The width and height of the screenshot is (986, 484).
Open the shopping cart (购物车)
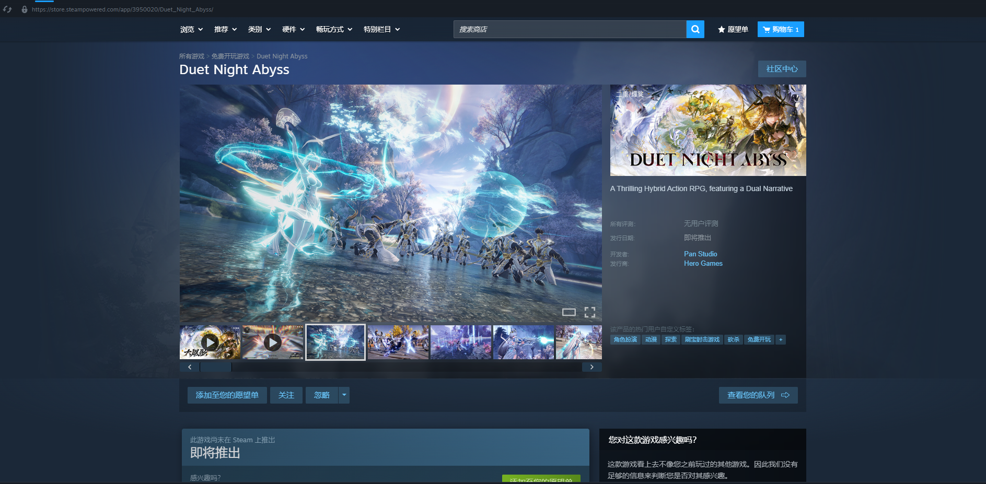(780, 29)
